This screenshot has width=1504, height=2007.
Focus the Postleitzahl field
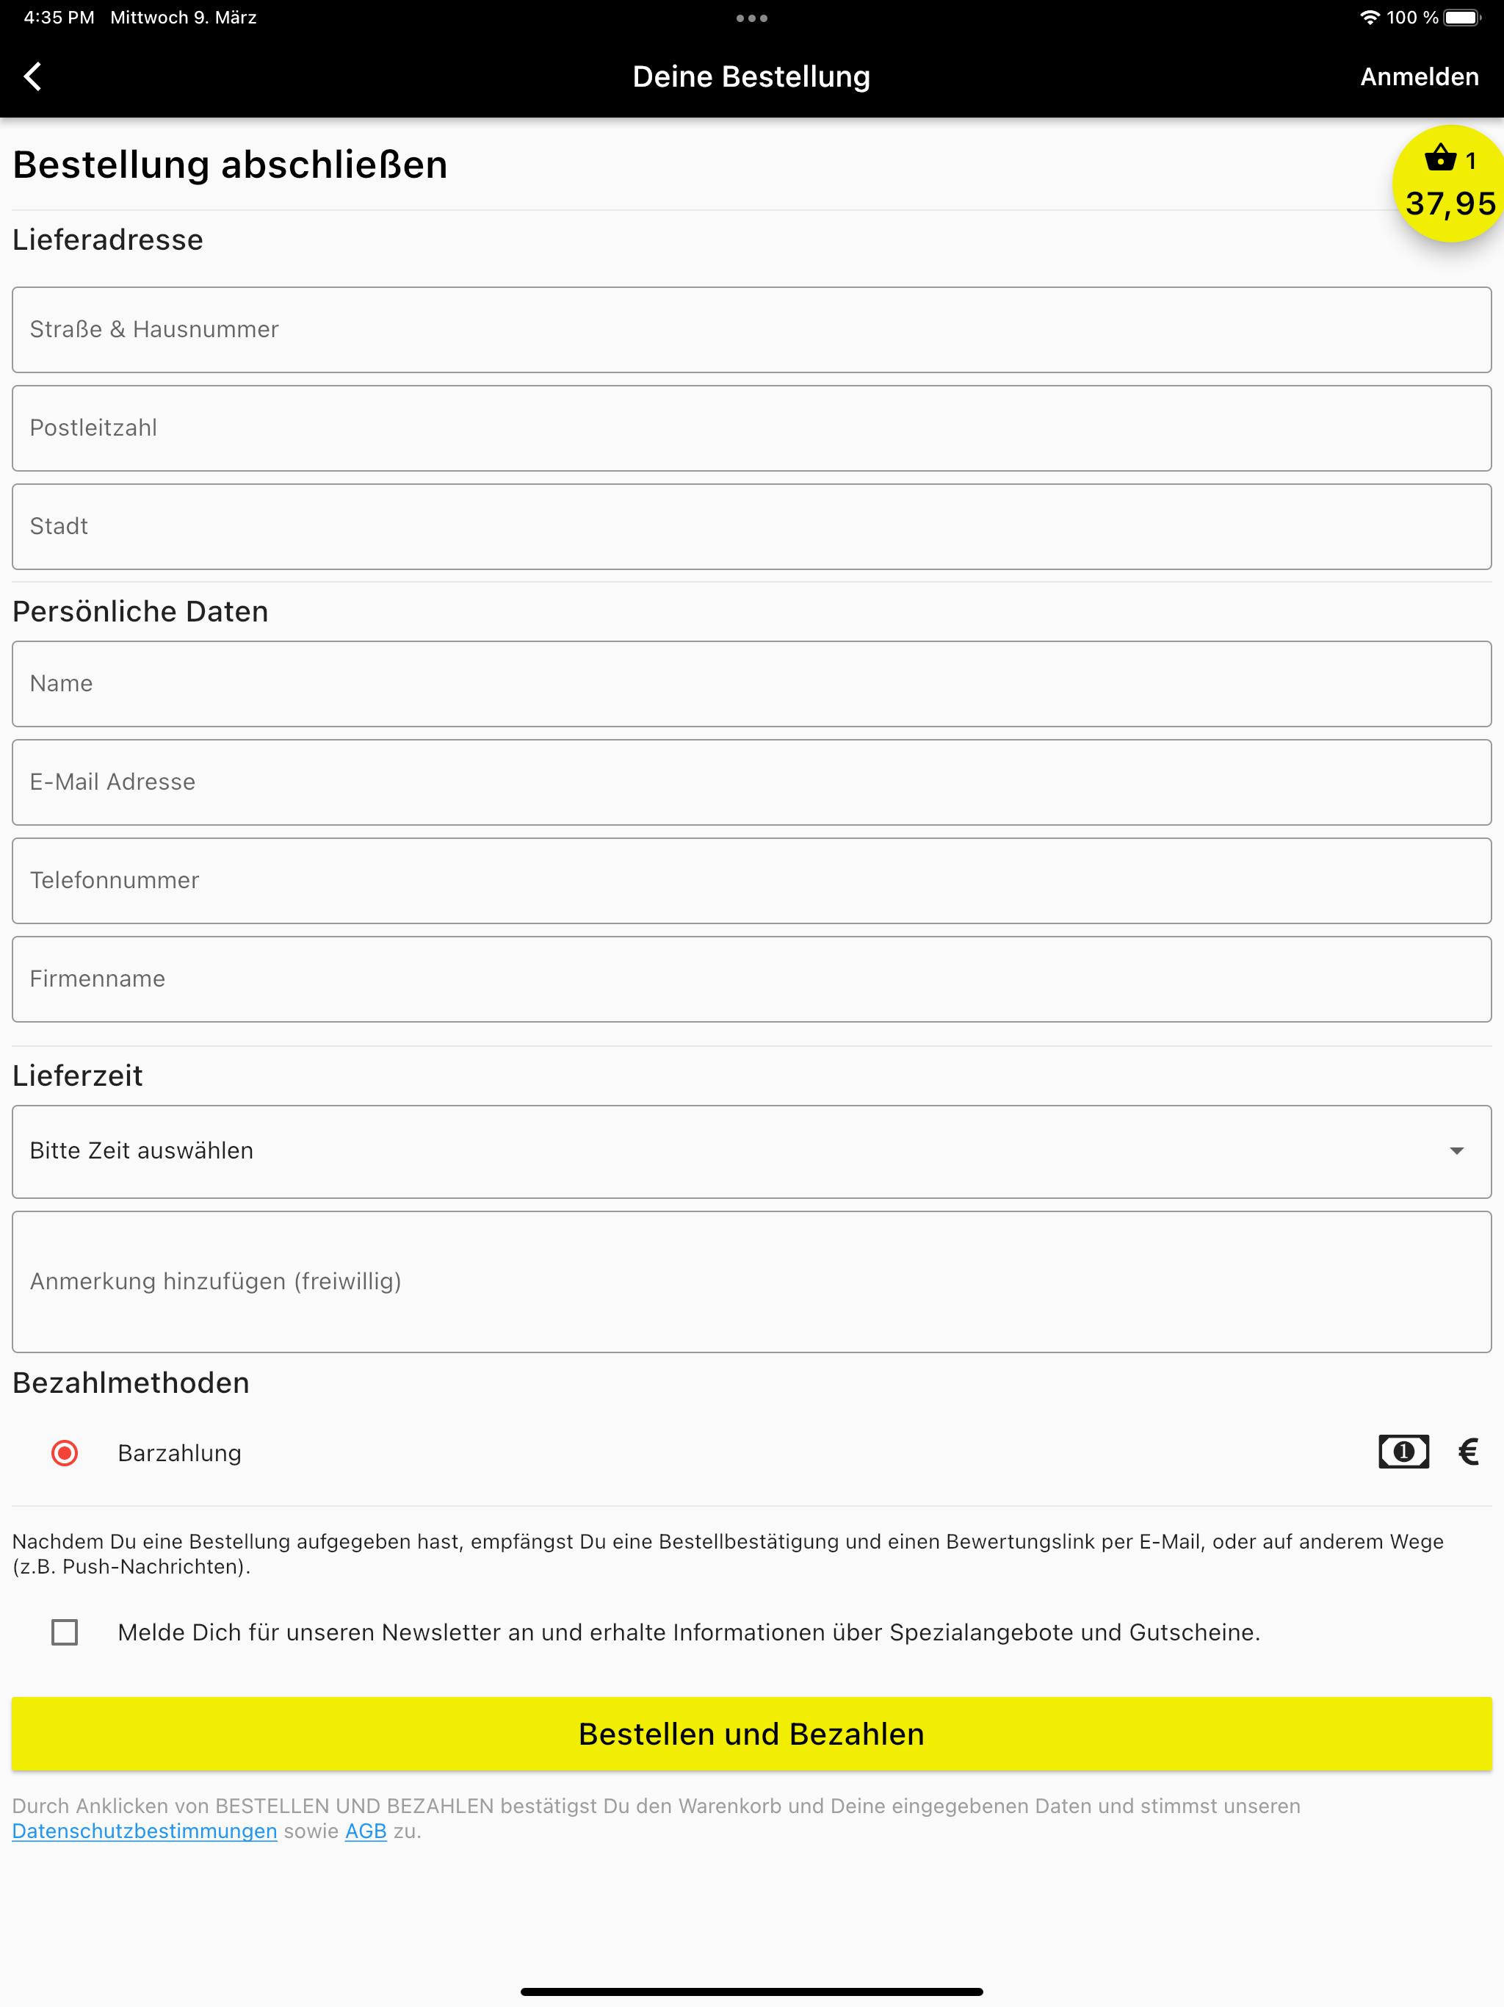(x=751, y=428)
